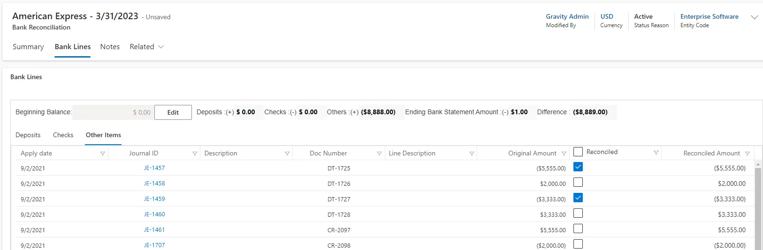
Task: Check Reconciled for JE-1460 row
Action: click(578, 213)
